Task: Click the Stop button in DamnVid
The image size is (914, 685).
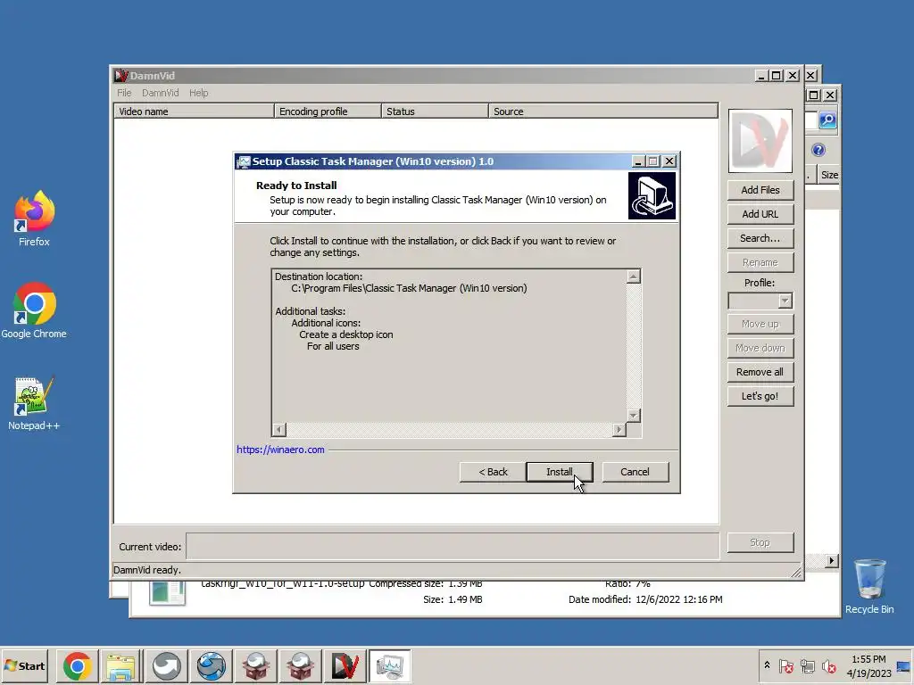Action: coord(760,542)
